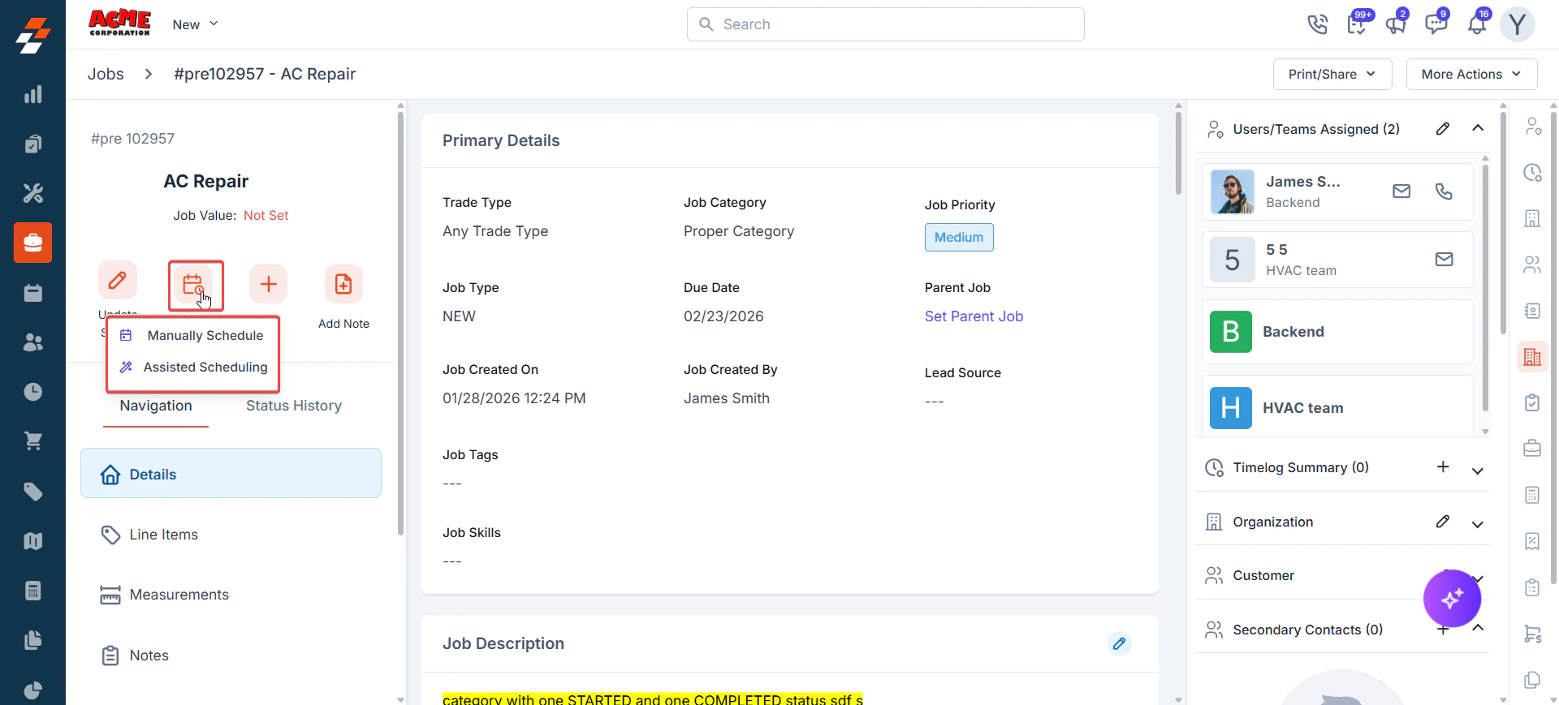Open Print/Share dropdown

pyautogui.click(x=1332, y=74)
